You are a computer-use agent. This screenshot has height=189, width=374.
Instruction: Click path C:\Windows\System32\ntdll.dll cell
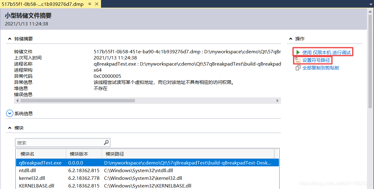click(138, 171)
